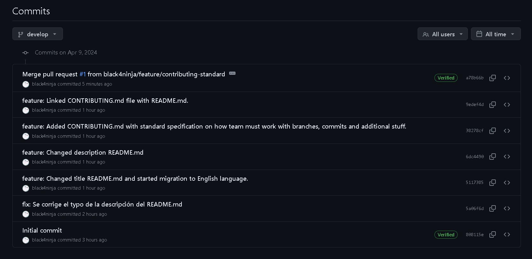
Task: Open pull request #1 link
Action: (x=83, y=74)
